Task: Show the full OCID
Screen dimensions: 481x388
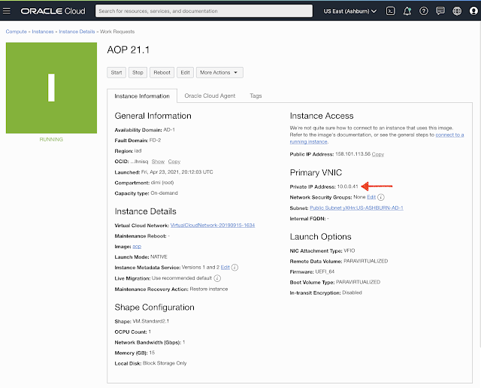Action: coord(158,162)
